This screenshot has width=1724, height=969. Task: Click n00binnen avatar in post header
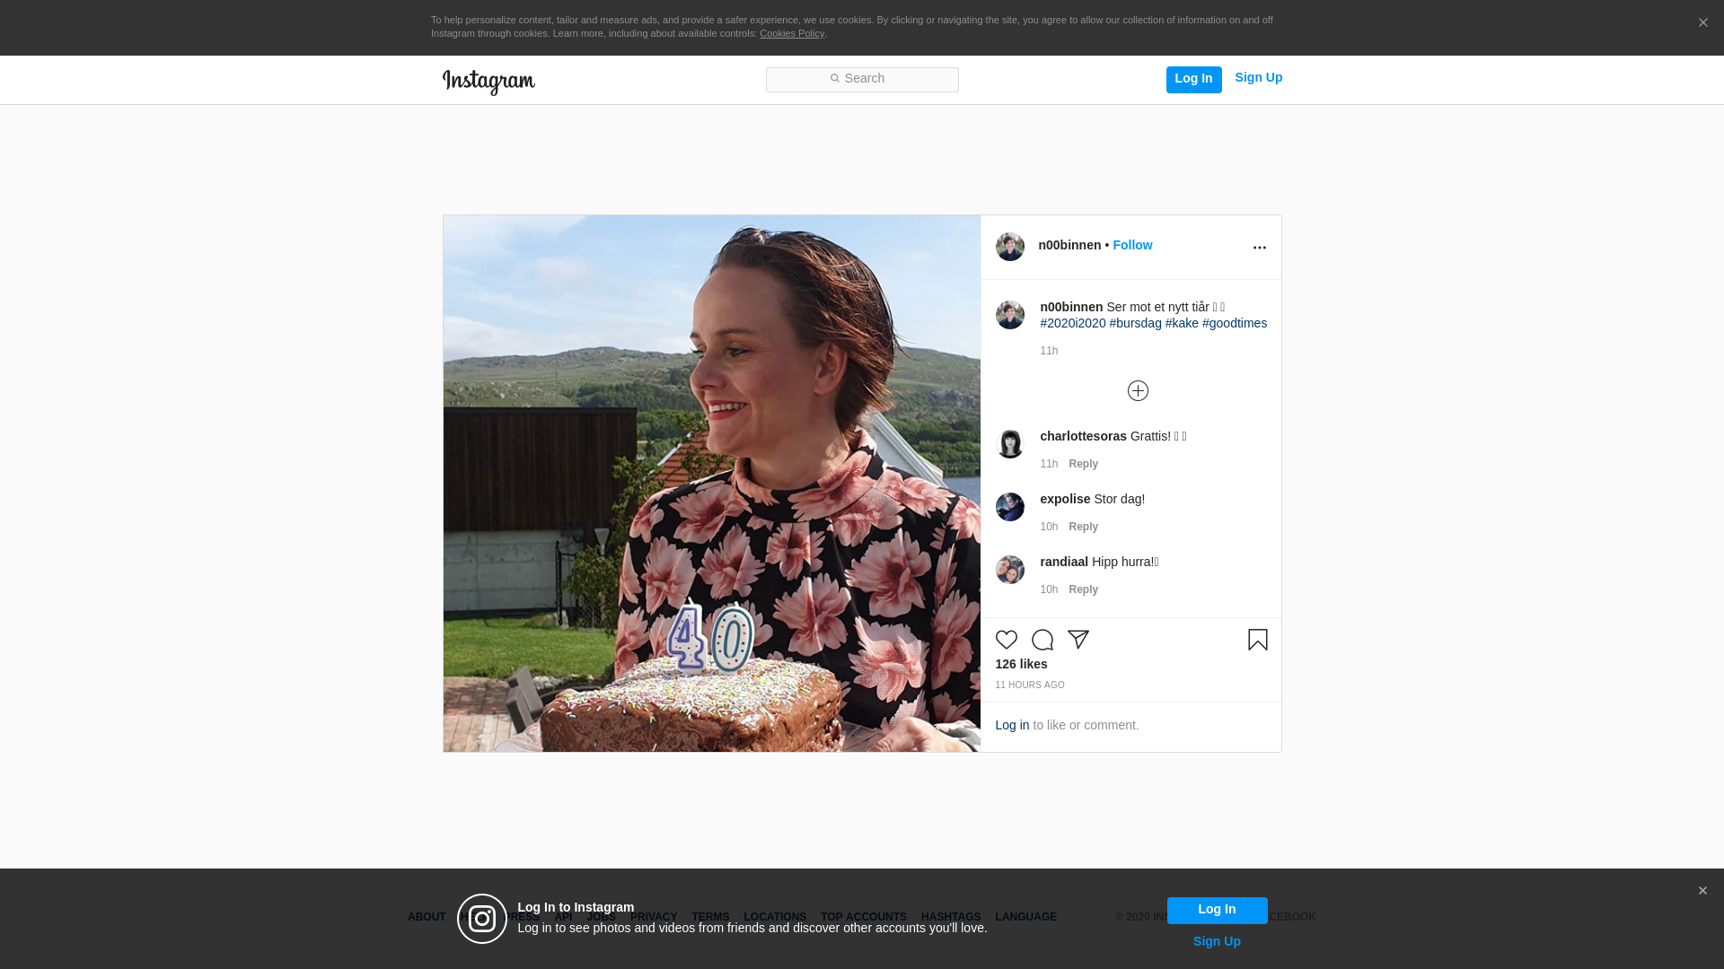tap(1009, 247)
